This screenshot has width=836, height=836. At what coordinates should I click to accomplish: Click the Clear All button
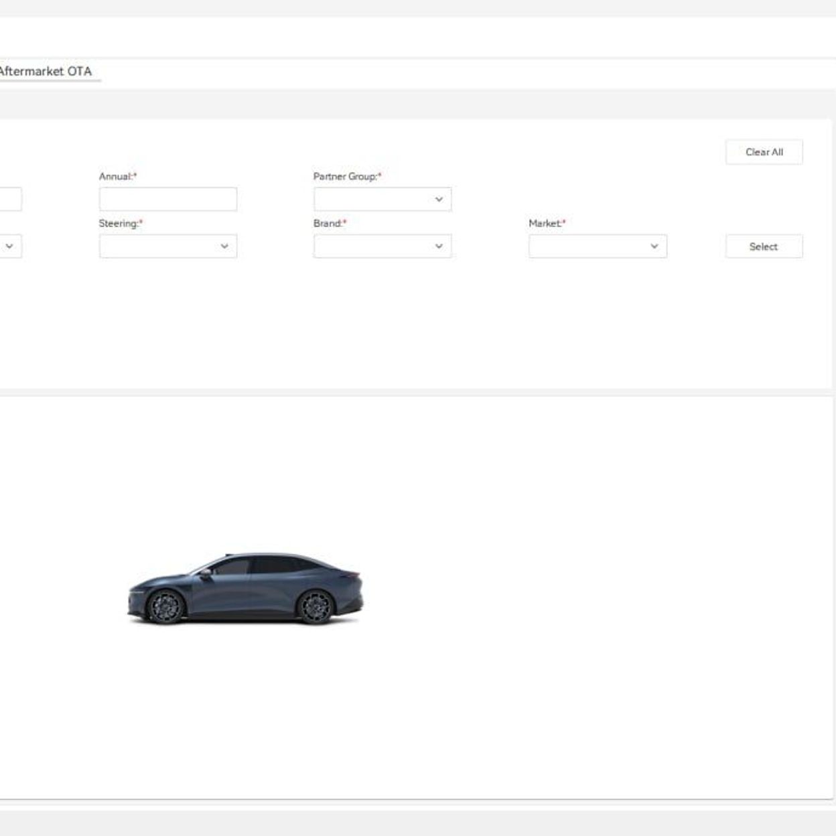(764, 152)
